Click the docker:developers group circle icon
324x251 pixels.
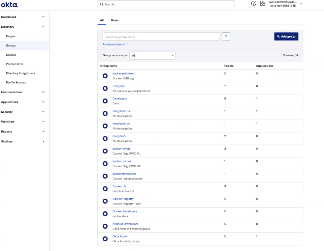[105, 176]
